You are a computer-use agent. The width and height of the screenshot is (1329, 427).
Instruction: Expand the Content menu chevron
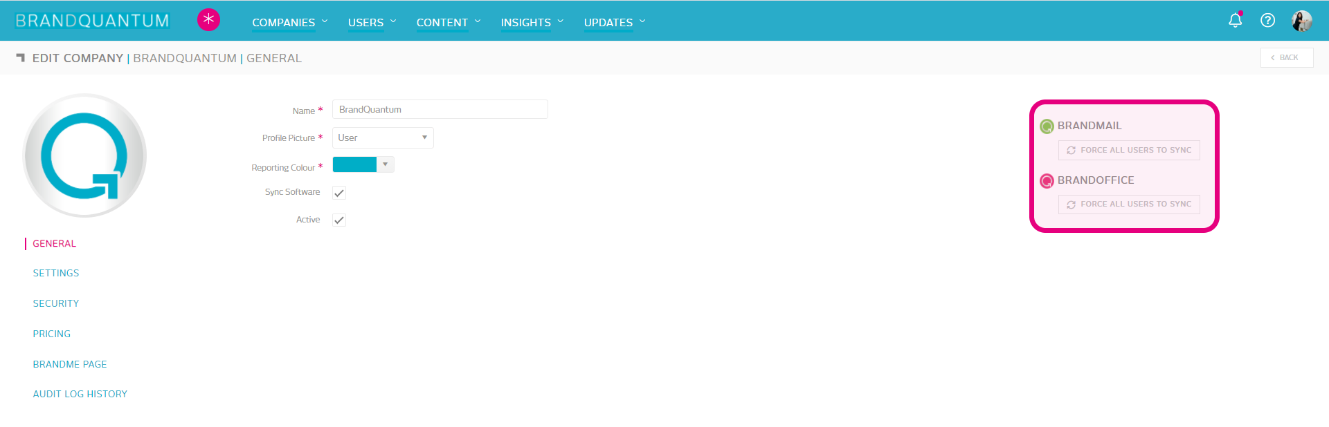tap(478, 21)
